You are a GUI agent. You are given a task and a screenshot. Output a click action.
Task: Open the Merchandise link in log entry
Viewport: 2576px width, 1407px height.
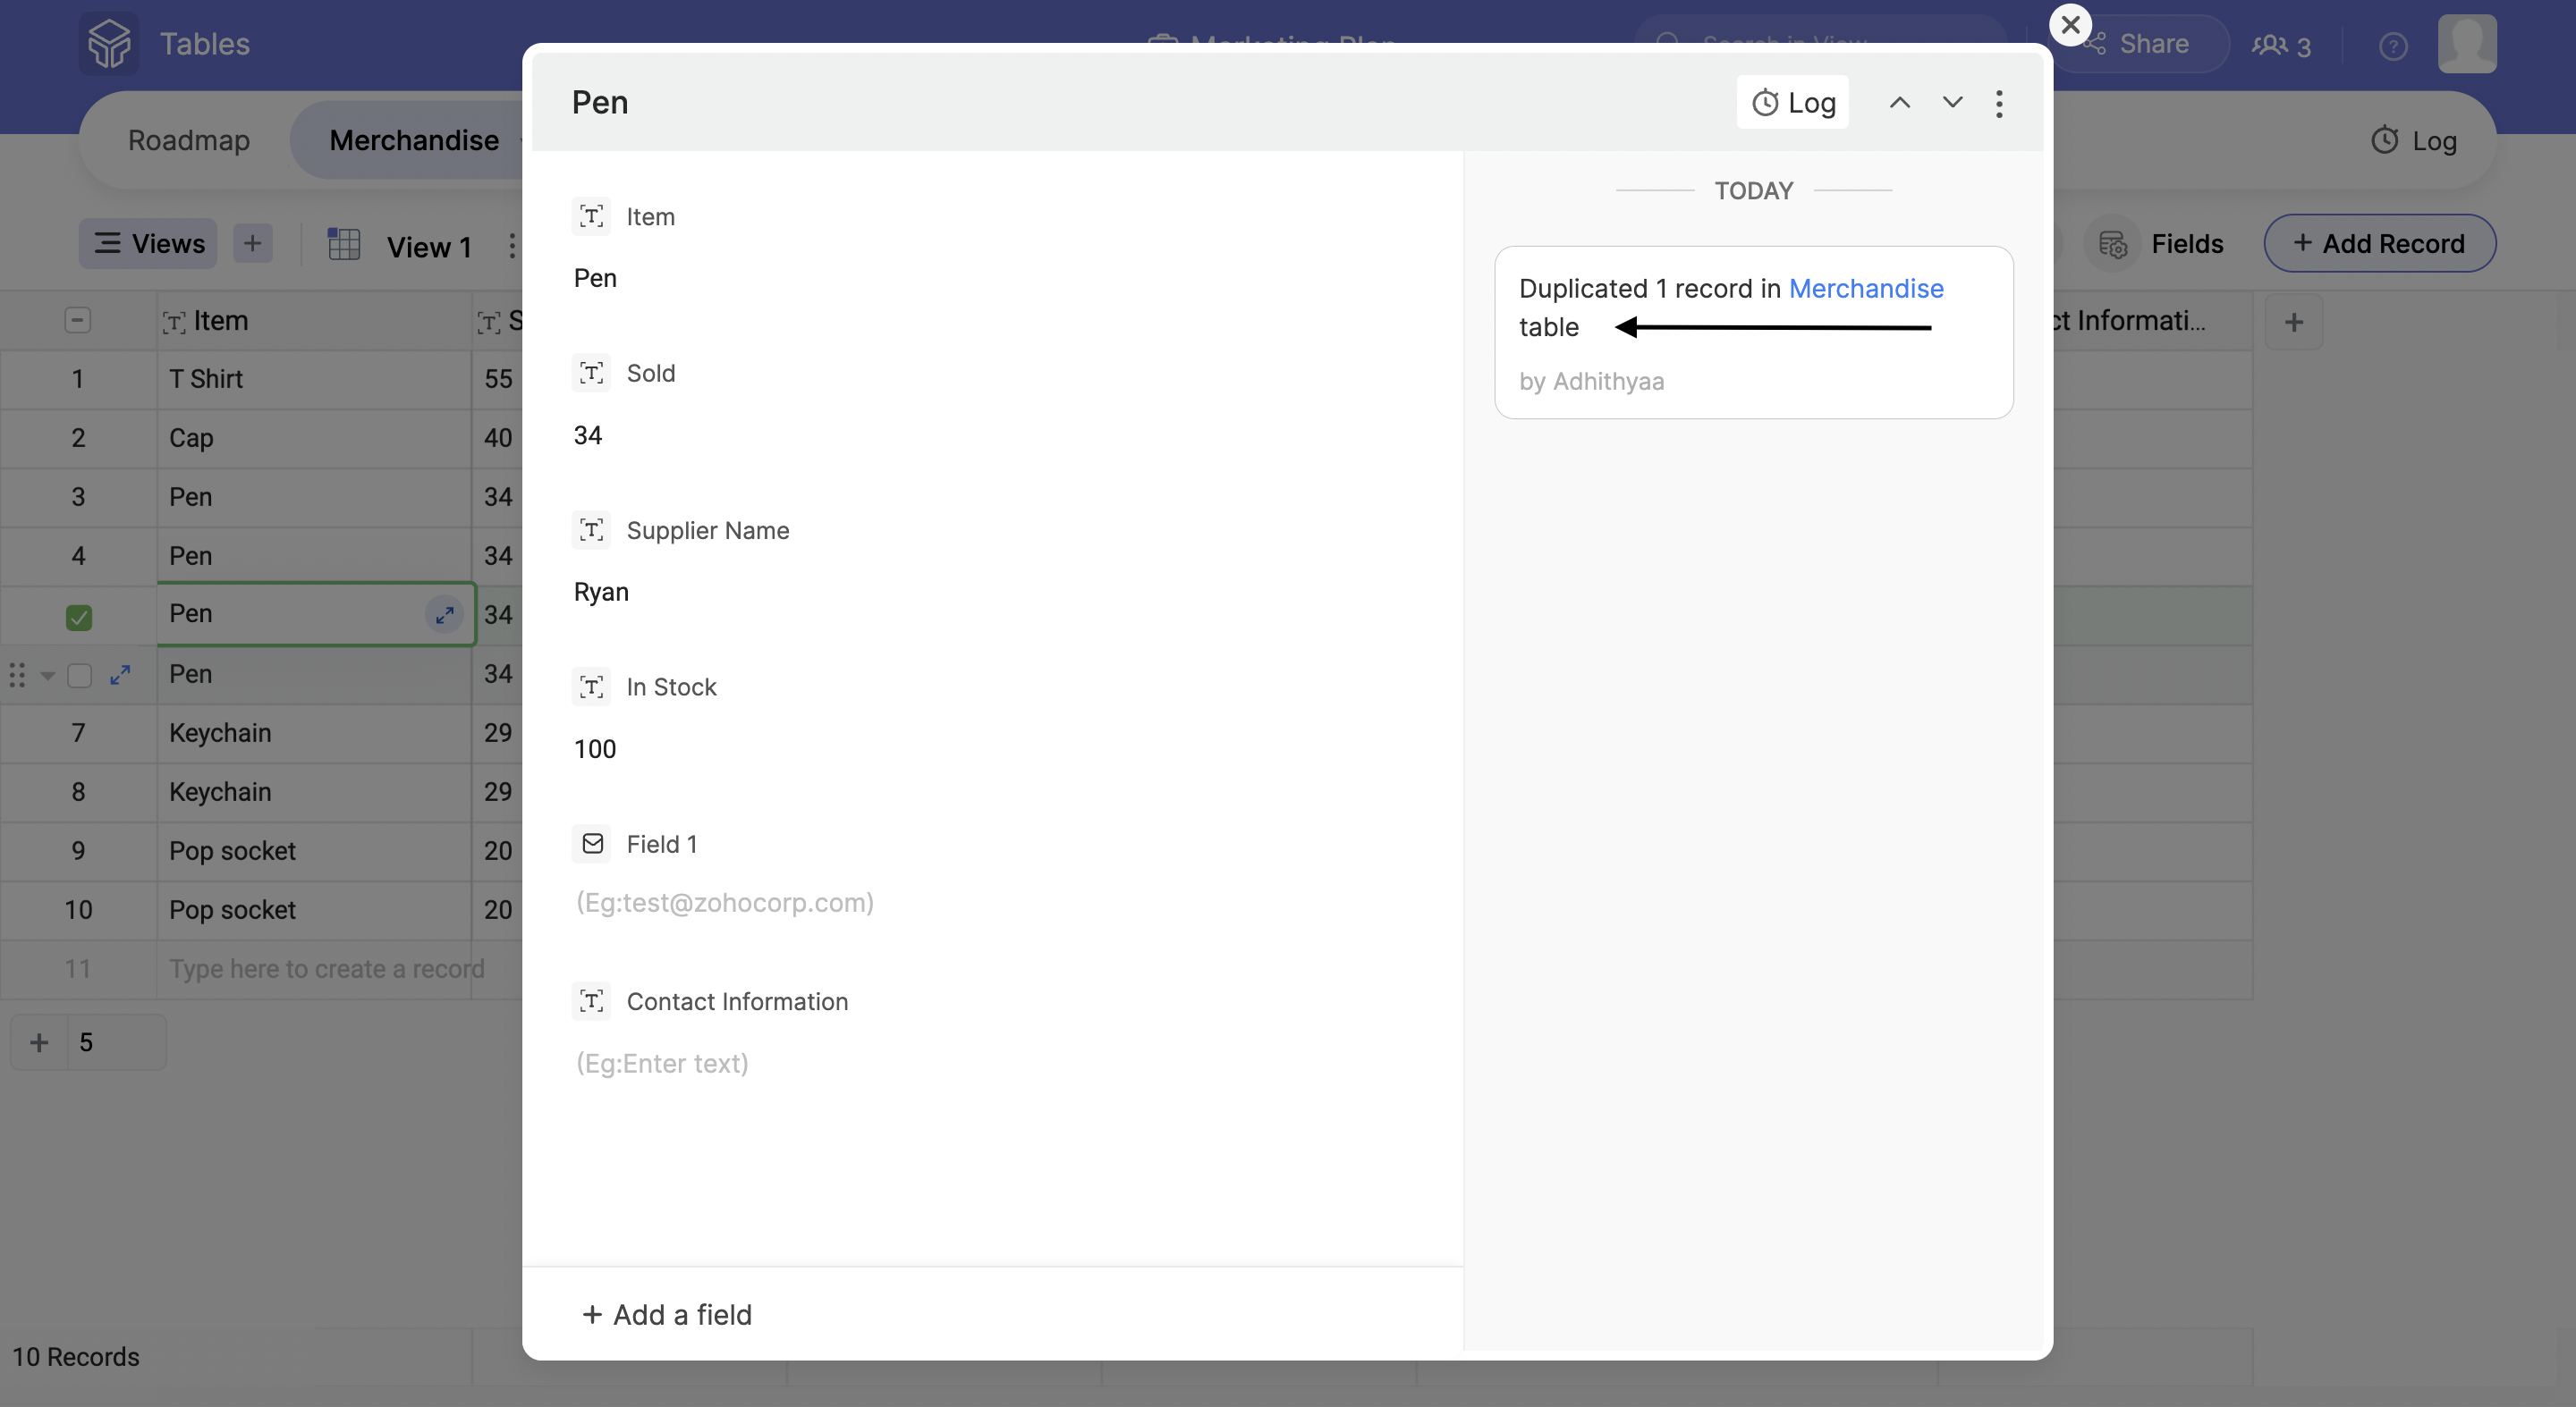click(1865, 289)
